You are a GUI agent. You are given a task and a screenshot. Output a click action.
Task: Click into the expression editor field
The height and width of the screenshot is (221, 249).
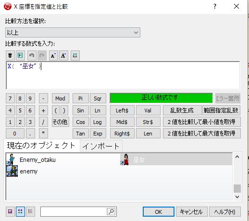click(x=123, y=75)
